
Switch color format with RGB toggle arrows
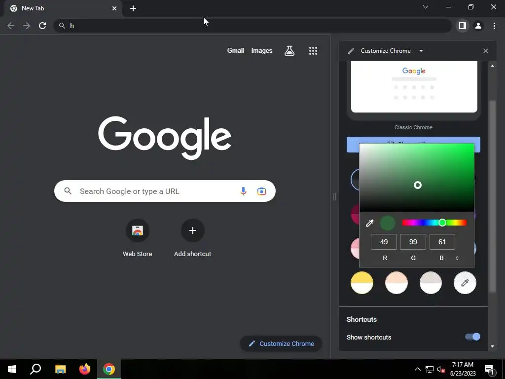[x=457, y=258]
